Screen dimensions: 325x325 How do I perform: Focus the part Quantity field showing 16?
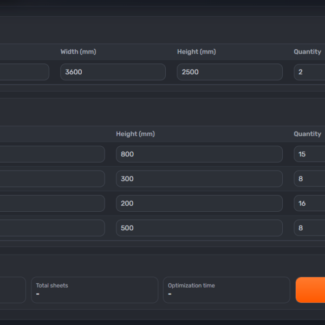point(309,203)
